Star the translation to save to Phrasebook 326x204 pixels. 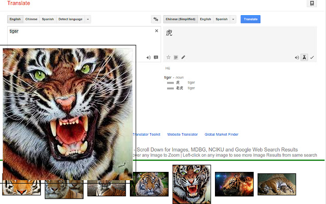tap(169, 57)
